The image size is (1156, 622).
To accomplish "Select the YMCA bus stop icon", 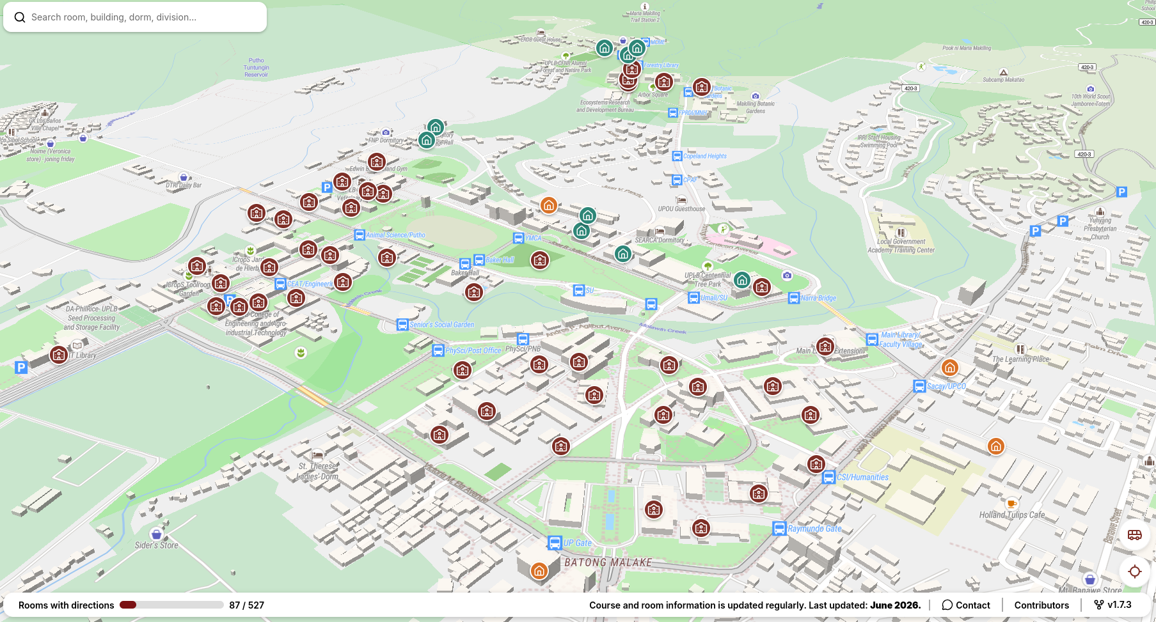I will tap(519, 238).
